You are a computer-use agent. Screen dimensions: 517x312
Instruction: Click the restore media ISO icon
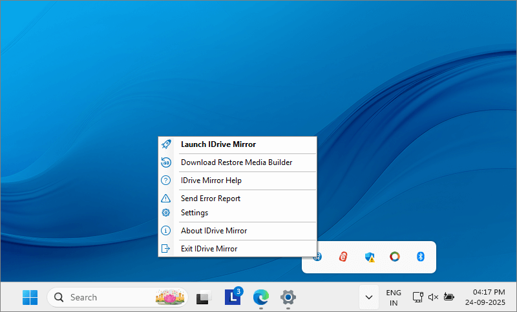coord(166,162)
